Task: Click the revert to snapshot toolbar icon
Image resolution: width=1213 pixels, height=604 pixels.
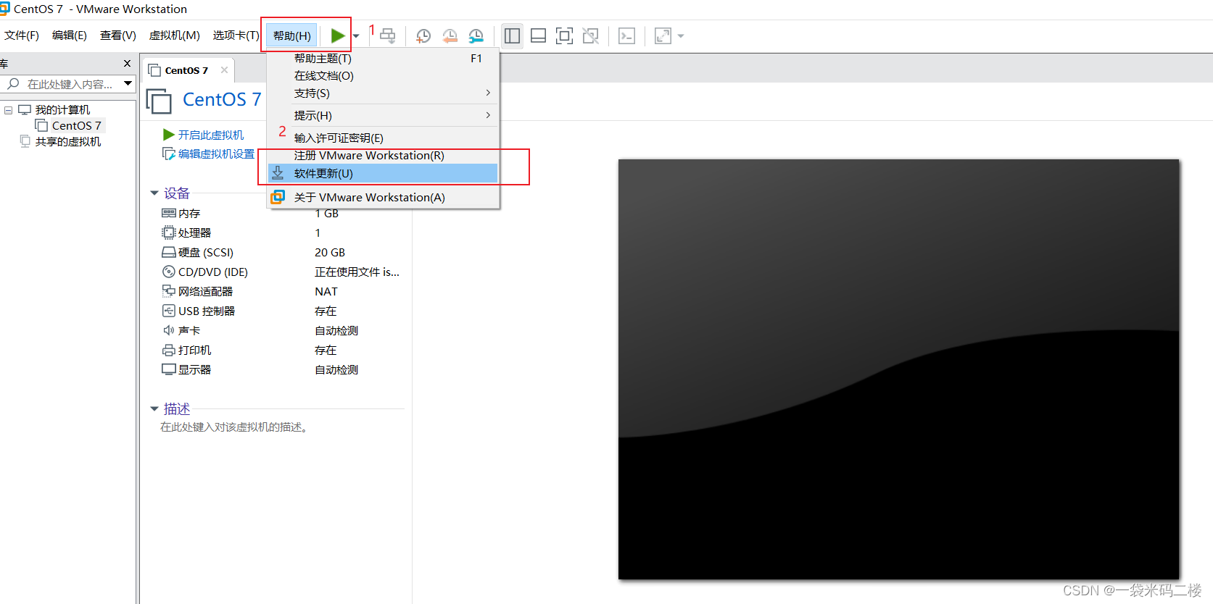Action: tap(450, 35)
